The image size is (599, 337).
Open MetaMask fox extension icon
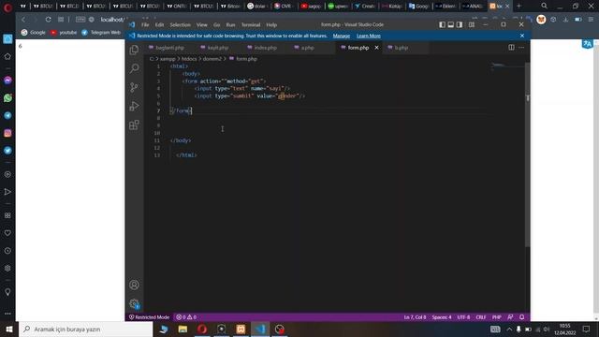tap(541, 20)
